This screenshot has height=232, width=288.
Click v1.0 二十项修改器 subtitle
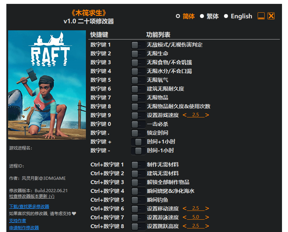coord(89,21)
